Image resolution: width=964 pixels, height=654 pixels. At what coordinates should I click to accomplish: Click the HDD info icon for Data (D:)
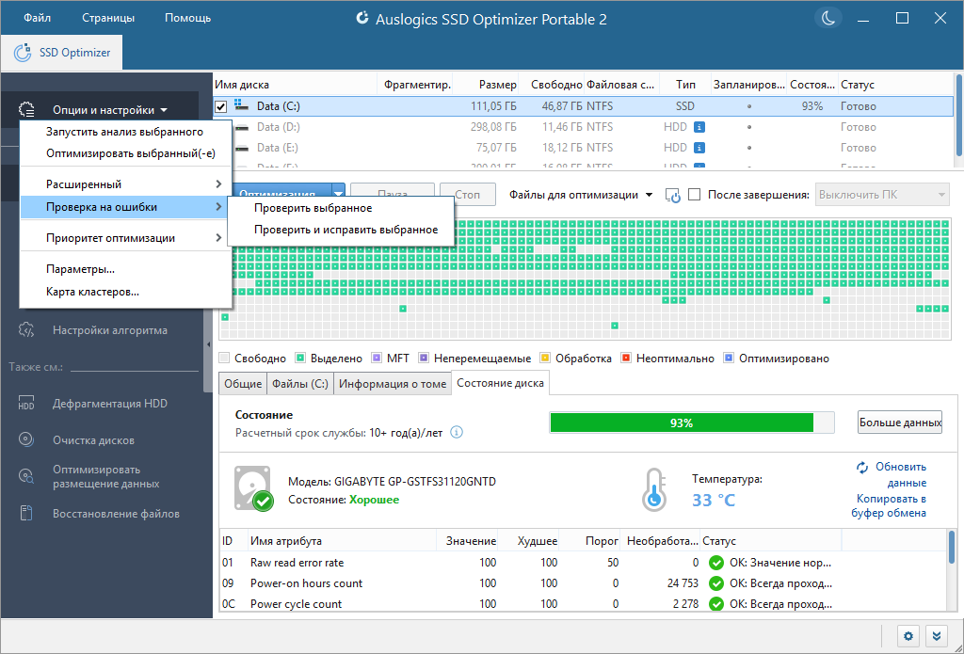[x=699, y=127]
